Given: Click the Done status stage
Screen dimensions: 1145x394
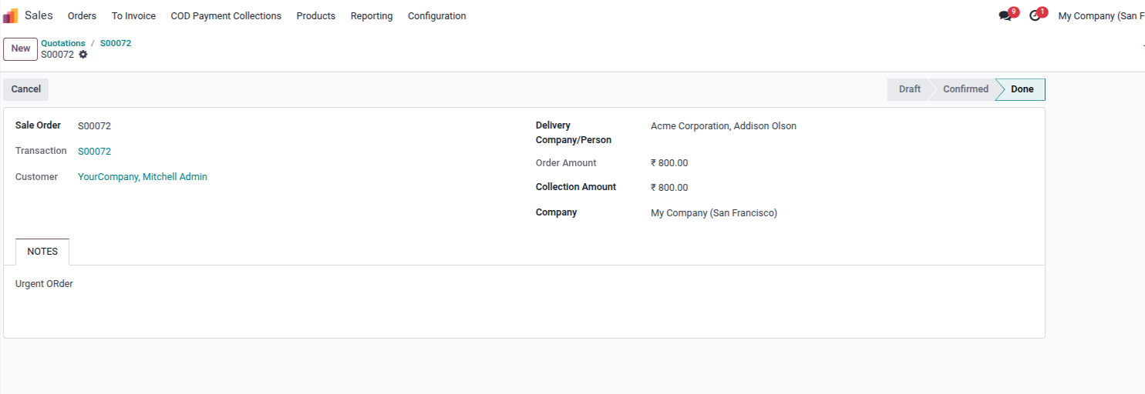Looking at the screenshot, I should (1022, 89).
